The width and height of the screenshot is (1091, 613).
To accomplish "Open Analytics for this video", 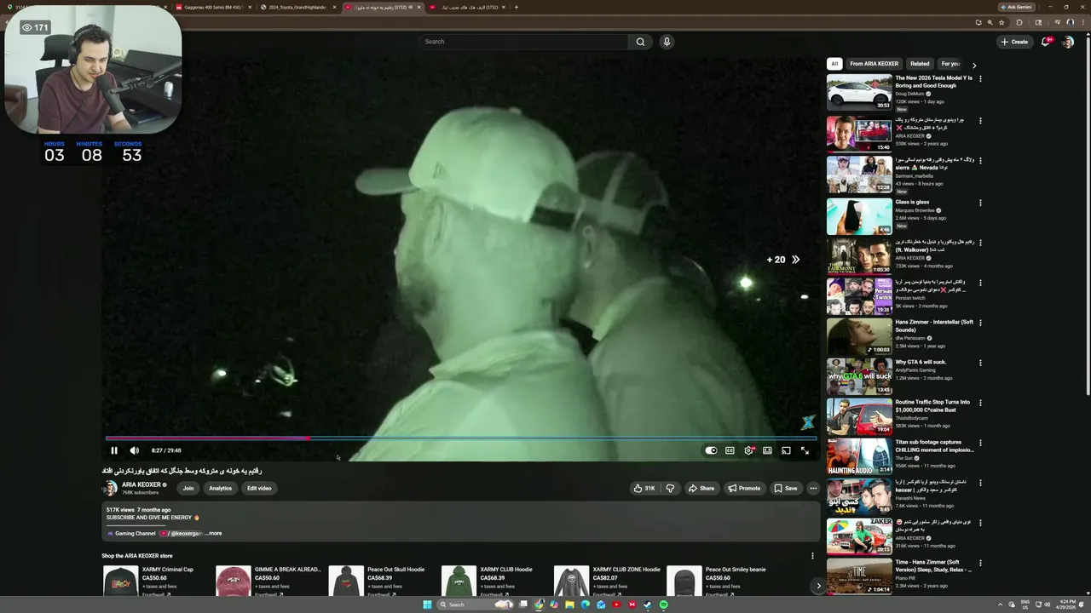I will (x=220, y=488).
